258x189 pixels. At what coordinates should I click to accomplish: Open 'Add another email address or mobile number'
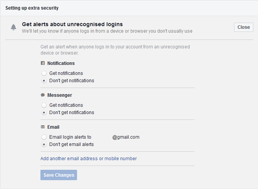89,159
